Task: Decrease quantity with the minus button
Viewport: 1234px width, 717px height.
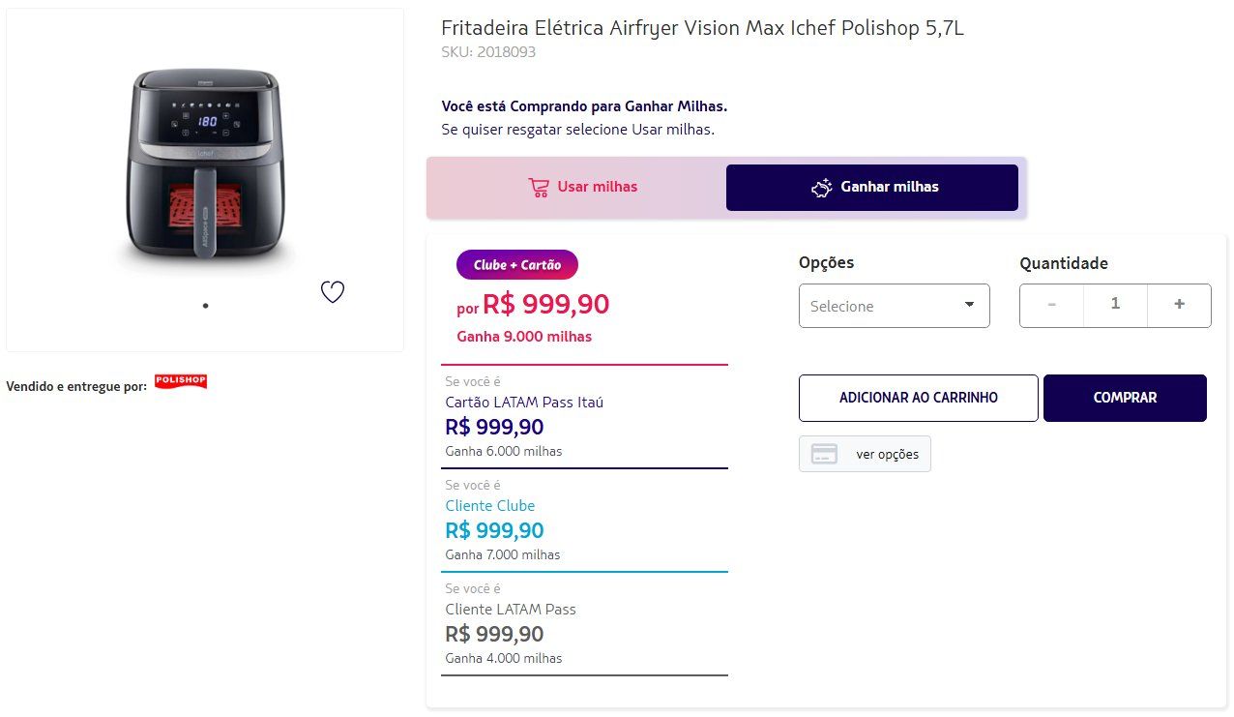Action: pyautogui.click(x=1051, y=305)
